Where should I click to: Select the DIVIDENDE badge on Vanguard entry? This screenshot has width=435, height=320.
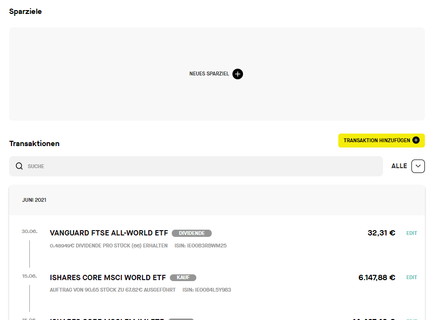[x=192, y=234]
